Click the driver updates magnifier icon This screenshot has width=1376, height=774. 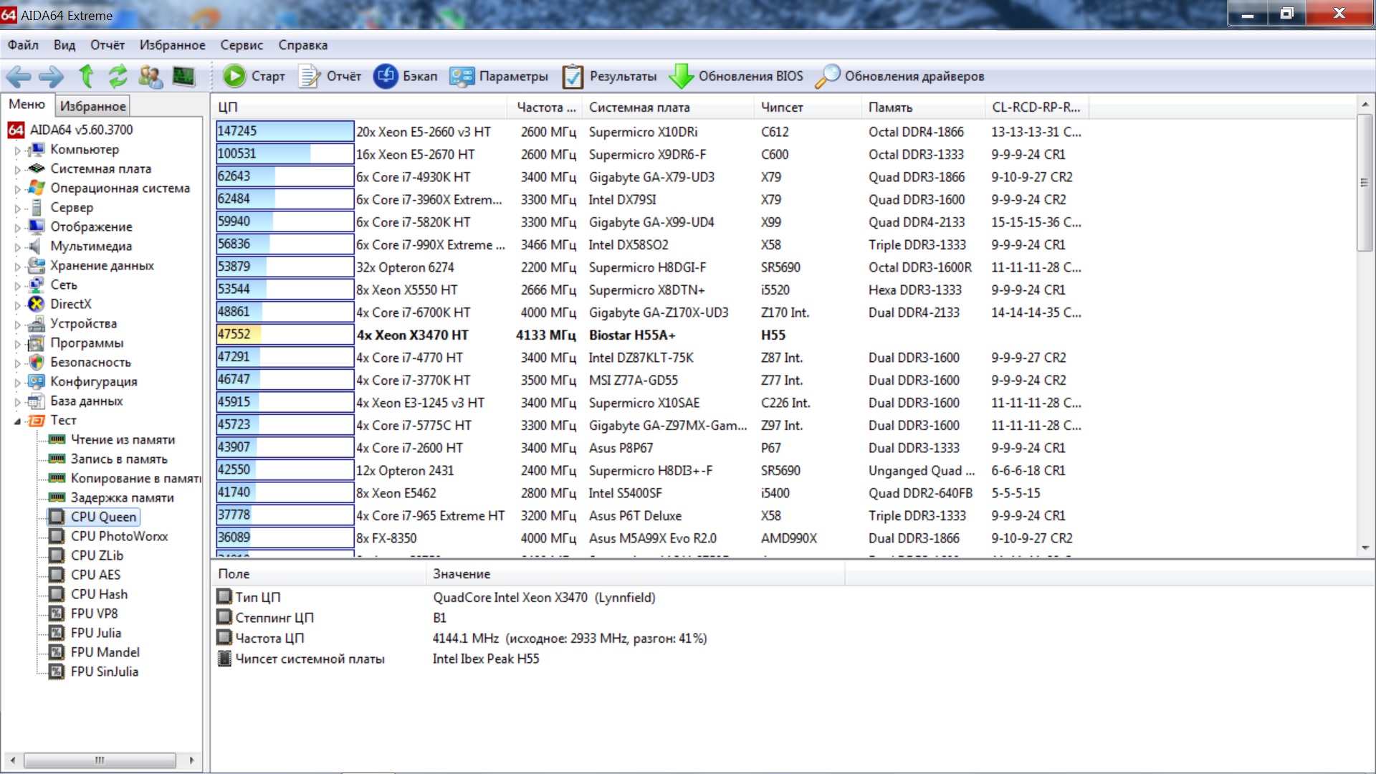pos(828,76)
